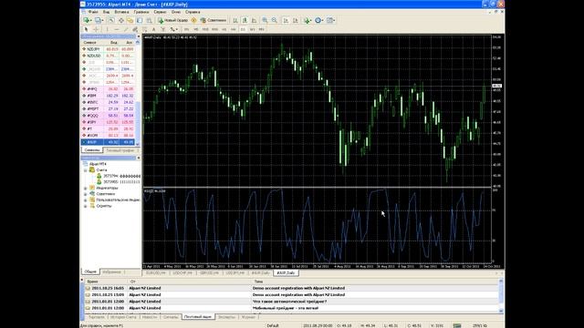Select the Fibonacci Retracement tool

coord(144,29)
